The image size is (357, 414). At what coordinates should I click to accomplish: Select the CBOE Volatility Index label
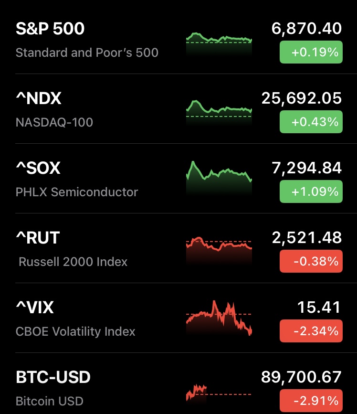[75, 331]
